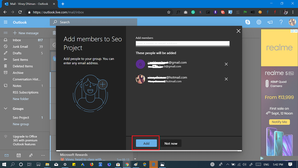Switch to the People module icon
This screenshot has width=298, height=168.
point(31,155)
